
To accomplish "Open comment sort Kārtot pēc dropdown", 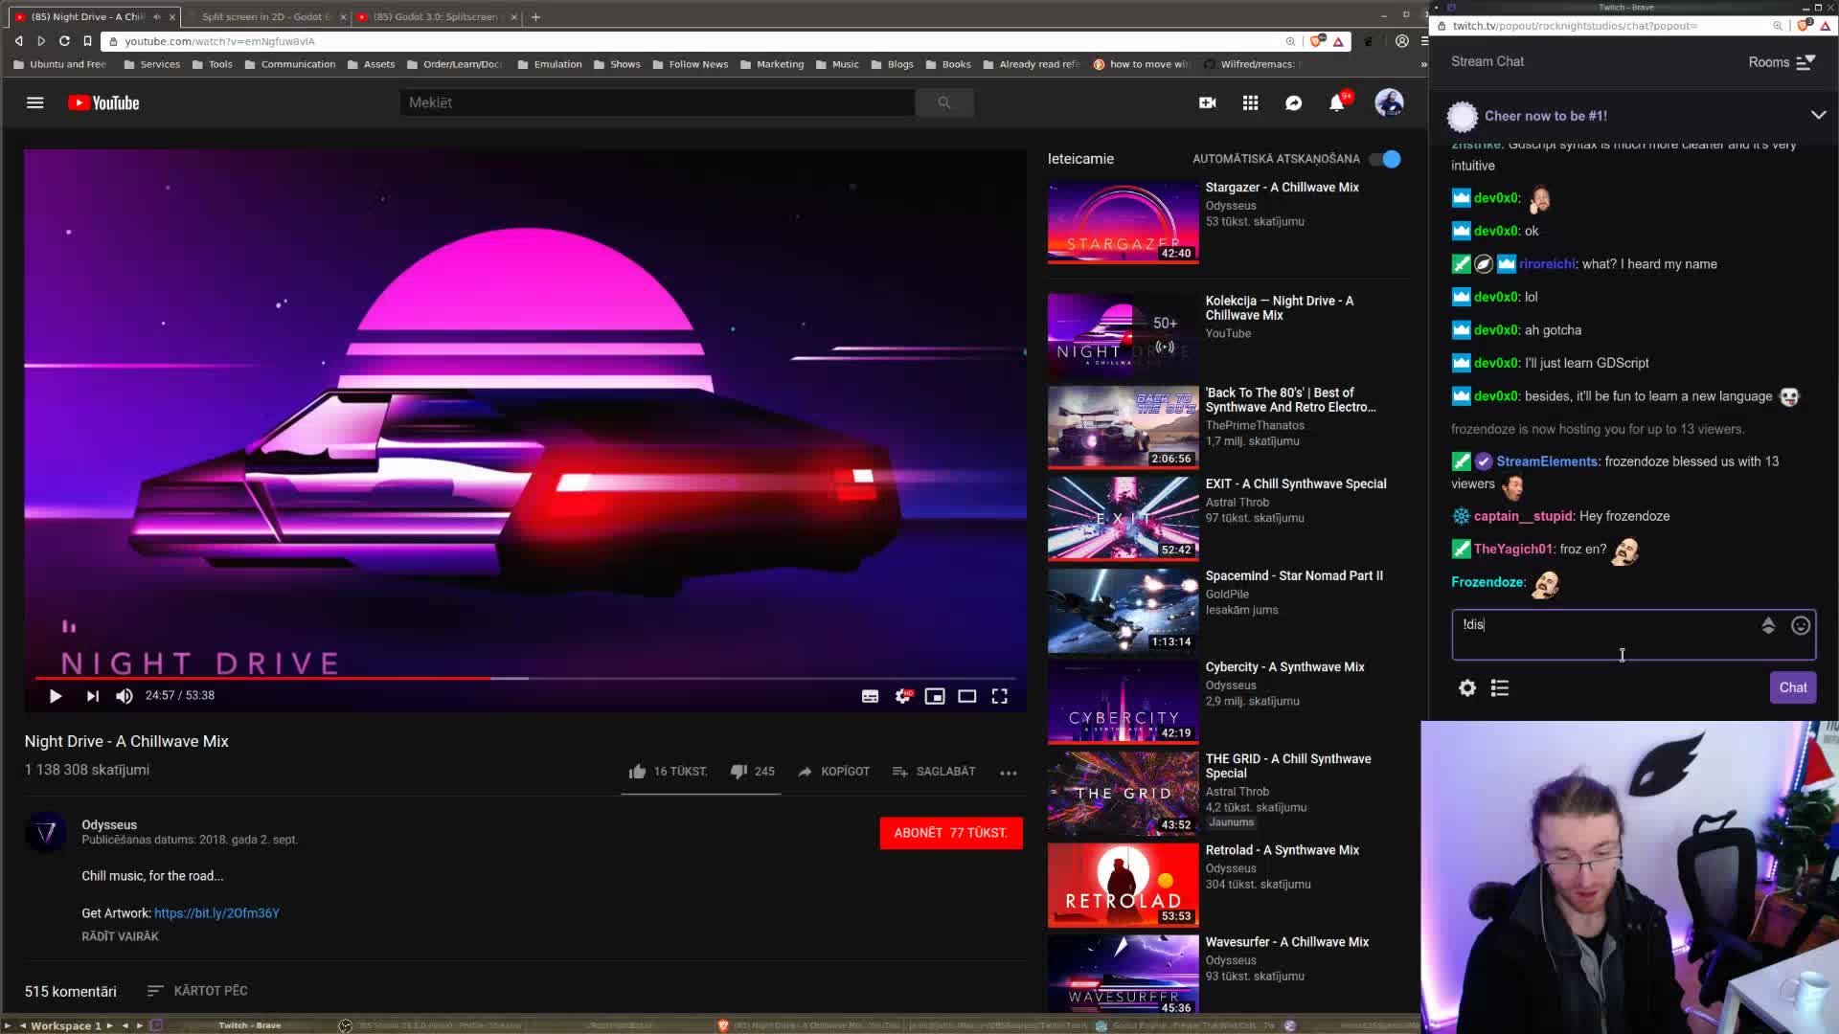I will point(197,991).
